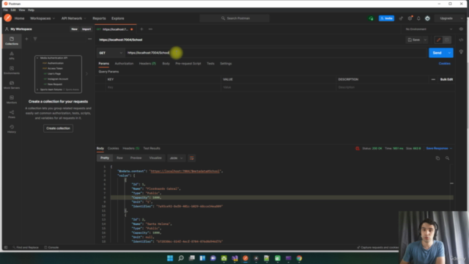Click the query param Key input cell

[x=163, y=87]
